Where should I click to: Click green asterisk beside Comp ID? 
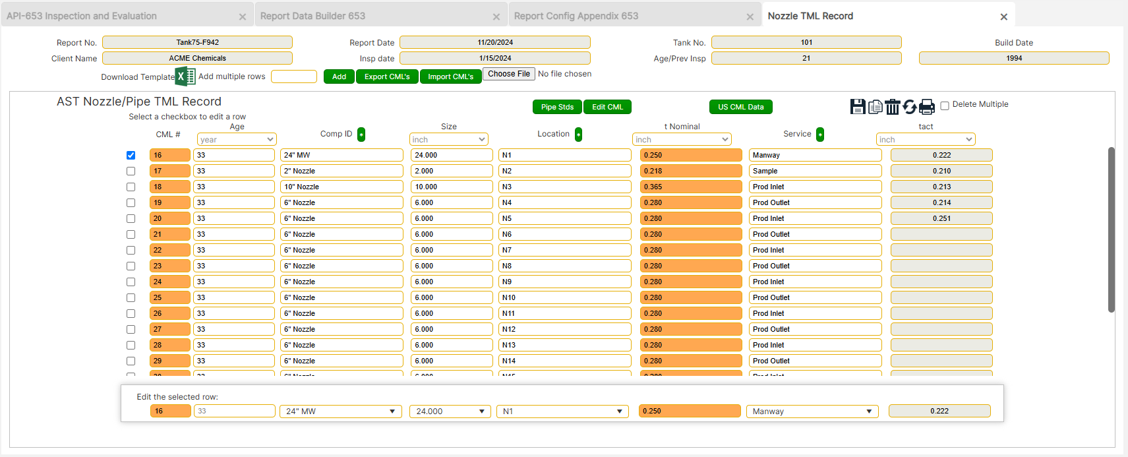pos(361,135)
